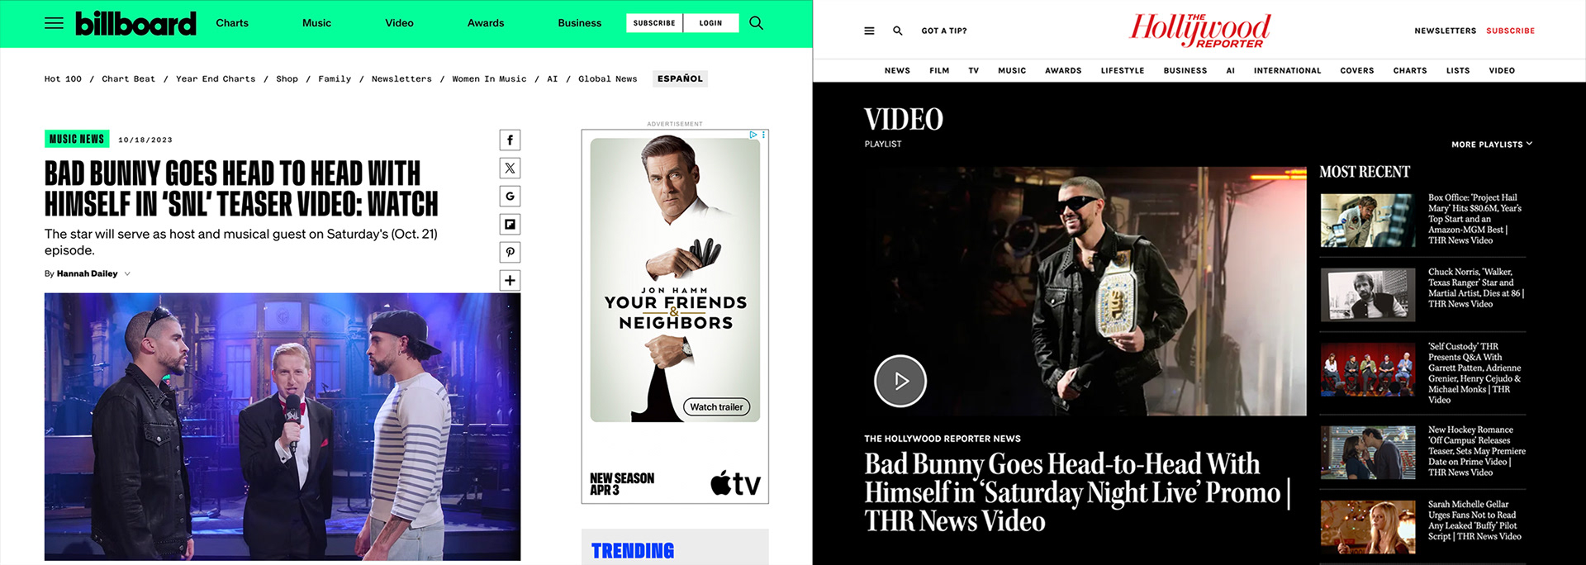The height and width of the screenshot is (565, 1586).
Task: Open THR Charts section
Action: click(1410, 71)
